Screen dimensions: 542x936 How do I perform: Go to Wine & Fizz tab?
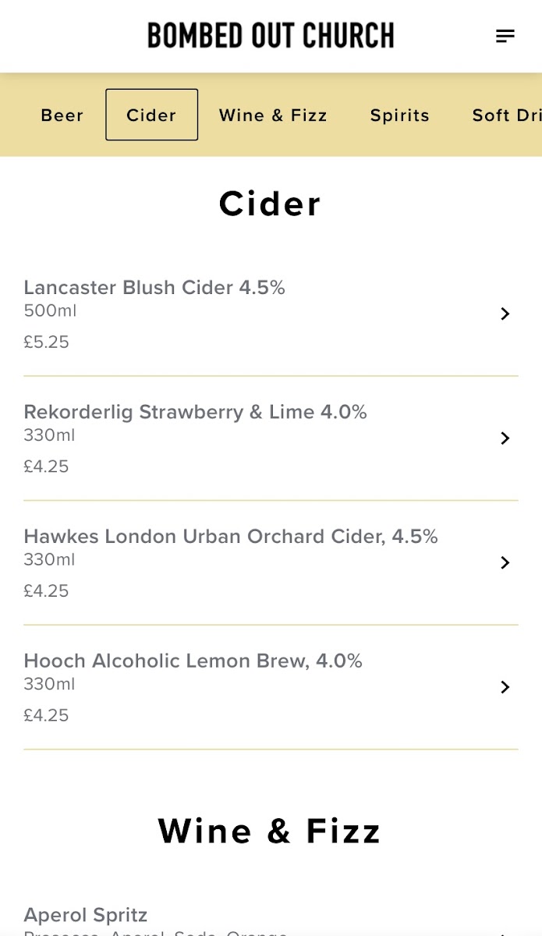(x=273, y=115)
